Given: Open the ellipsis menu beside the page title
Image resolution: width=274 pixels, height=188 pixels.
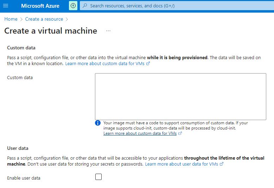Looking at the screenshot, I should (108, 31).
